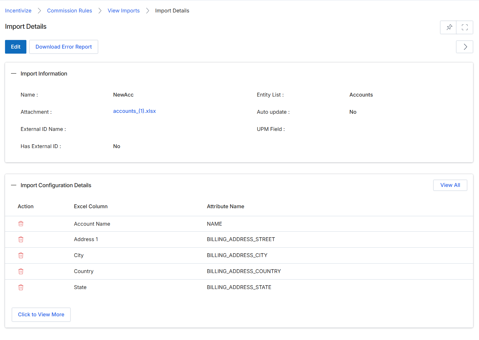479x340 pixels.
Task: Download the error report
Action: 64,47
